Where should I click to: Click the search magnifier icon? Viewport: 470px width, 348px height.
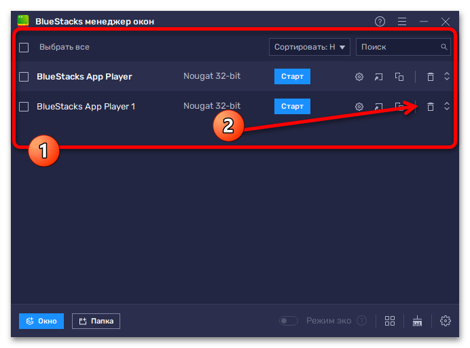click(x=444, y=47)
